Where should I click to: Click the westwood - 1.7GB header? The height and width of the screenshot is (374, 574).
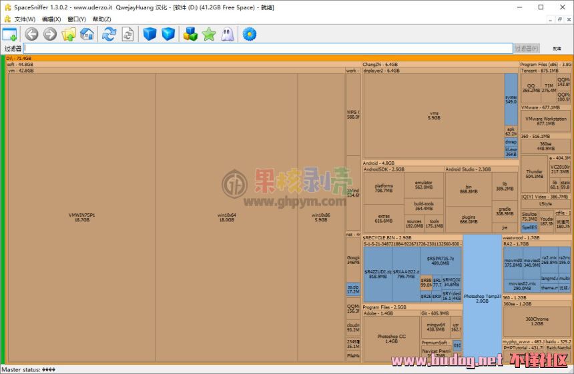[537, 237]
